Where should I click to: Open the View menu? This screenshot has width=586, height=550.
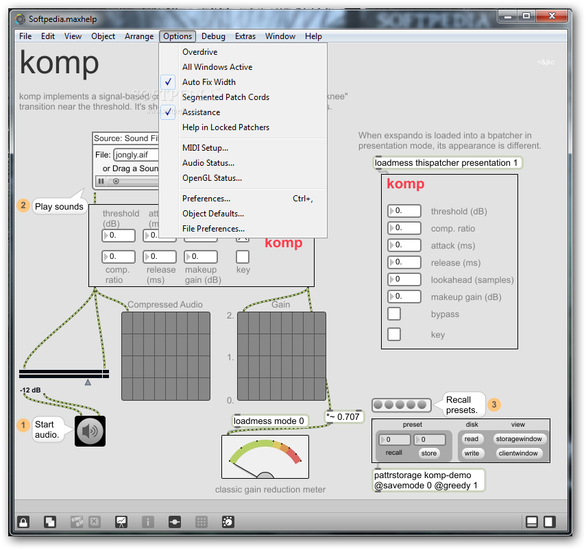pos(73,36)
